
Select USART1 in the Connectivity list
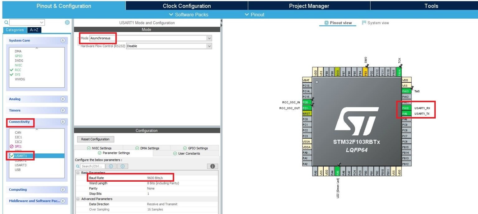(x=21, y=156)
